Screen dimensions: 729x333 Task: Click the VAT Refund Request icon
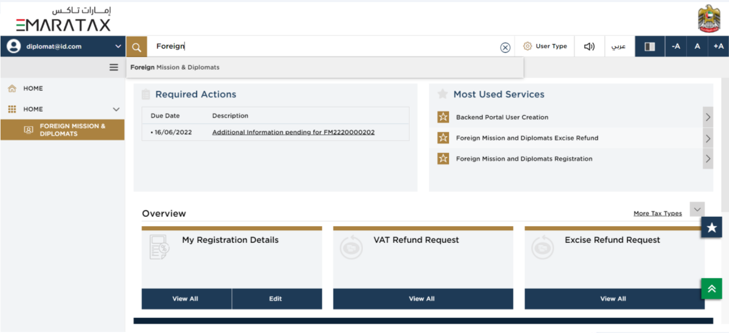(352, 247)
